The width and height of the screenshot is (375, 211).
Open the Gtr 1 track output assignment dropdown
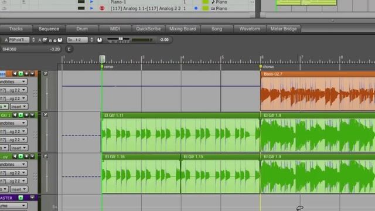[13, 139]
